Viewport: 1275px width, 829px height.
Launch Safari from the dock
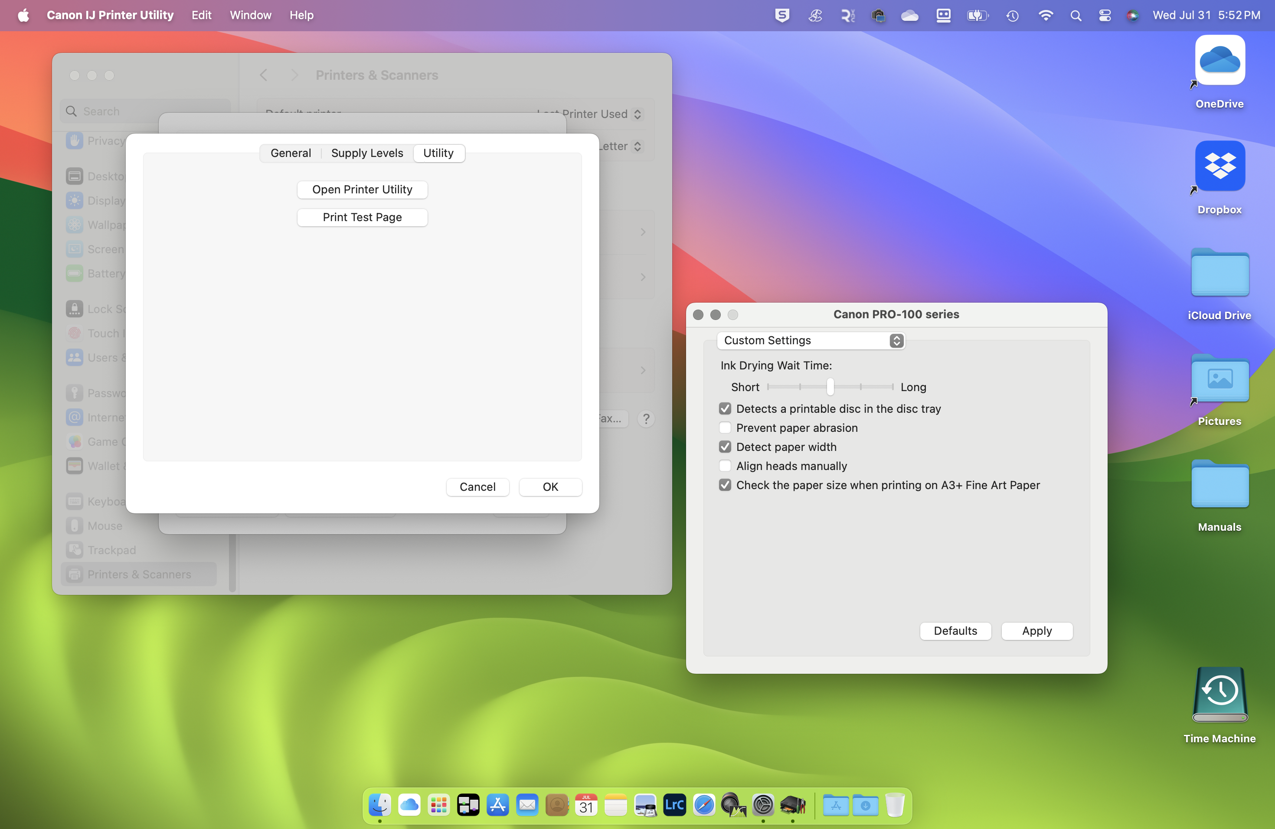pos(704,804)
